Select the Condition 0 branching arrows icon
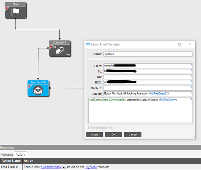This screenshot has height=170, width=201. pyautogui.click(x=59, y=50)
